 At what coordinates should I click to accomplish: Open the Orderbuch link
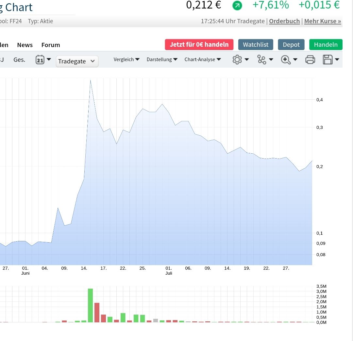pos(284,21)
